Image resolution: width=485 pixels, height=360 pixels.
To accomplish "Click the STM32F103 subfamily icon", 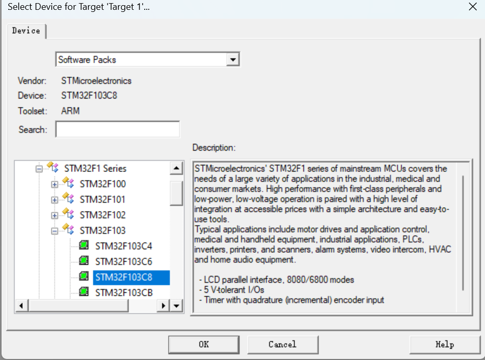I will (68, 229).
